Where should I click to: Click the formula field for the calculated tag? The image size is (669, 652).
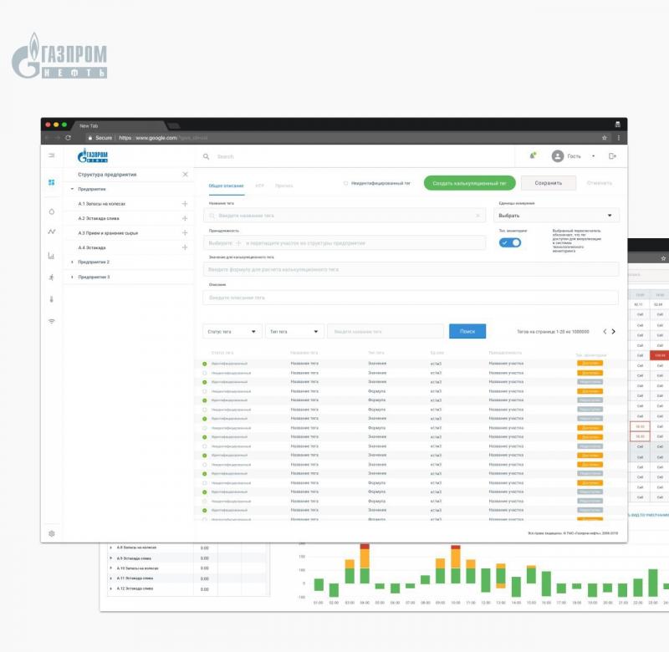(411, 269)
